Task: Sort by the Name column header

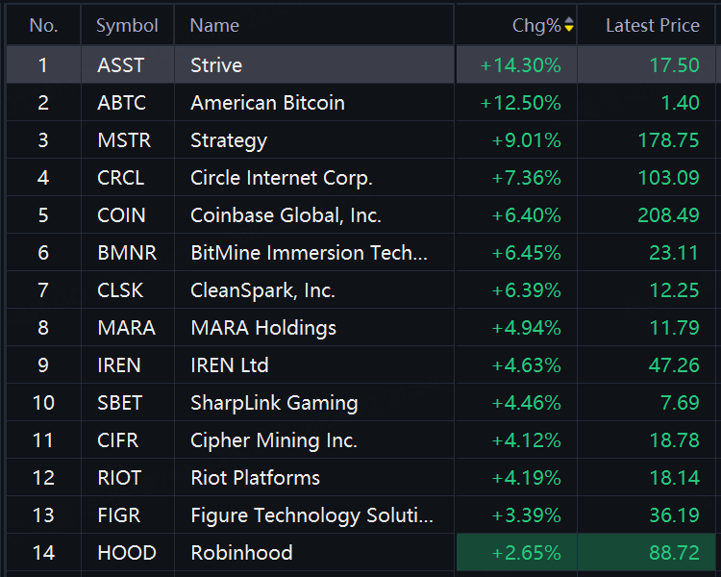Action: (x=214, y=25)
